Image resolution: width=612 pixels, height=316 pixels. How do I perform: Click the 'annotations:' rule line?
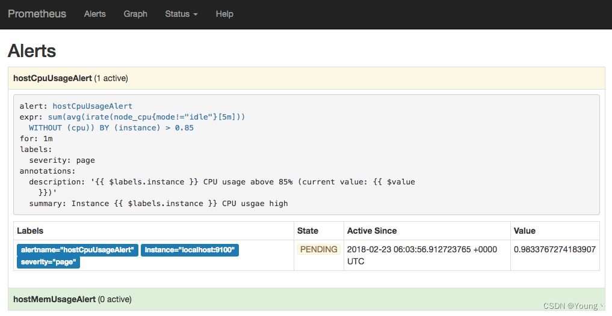[x=48, y=171]
